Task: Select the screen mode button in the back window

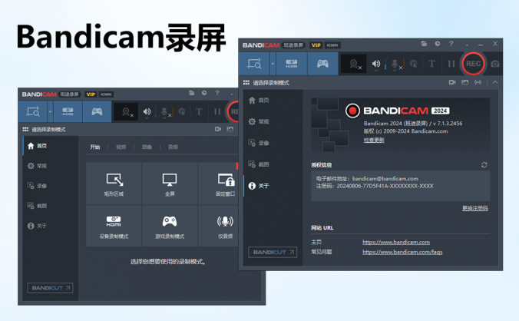Action: click(33, 111)
